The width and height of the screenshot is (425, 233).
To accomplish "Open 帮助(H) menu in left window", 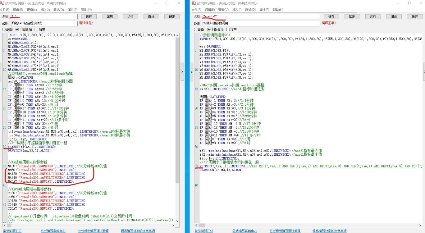I will [x=86, y=10].
